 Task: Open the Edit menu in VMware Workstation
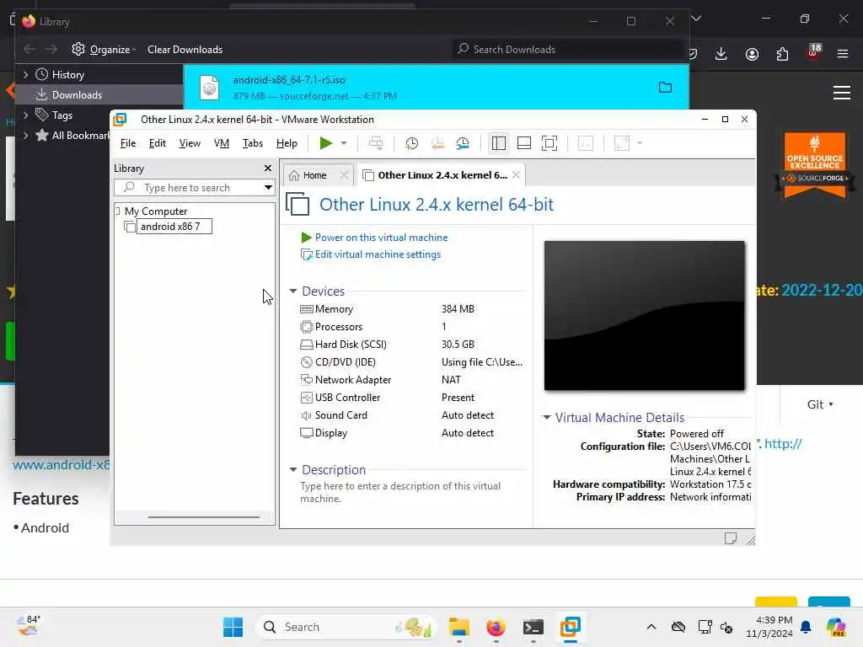click(x=157, y=143)
